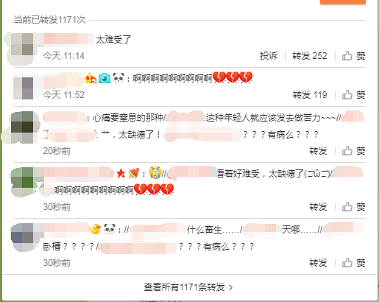Open 转发 252 on the first comment

[310, 56]
